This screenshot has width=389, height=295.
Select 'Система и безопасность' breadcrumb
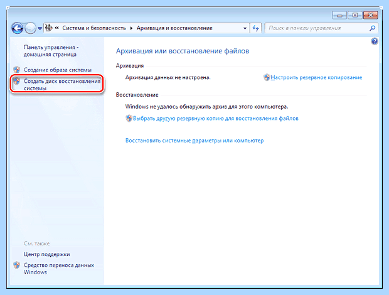[x=94, y=28]
